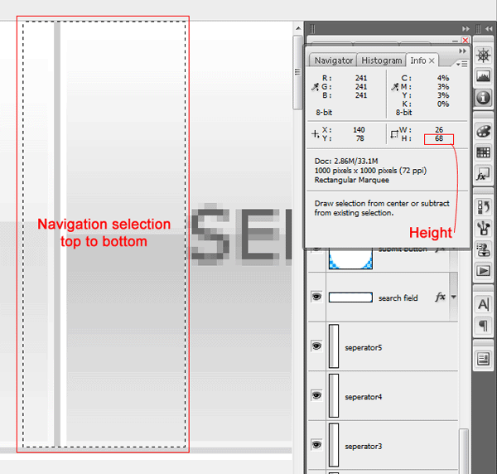Hide the search field layer
This screenshot has width=497, height=474.
pyautogui.click(x=316, y=297)
